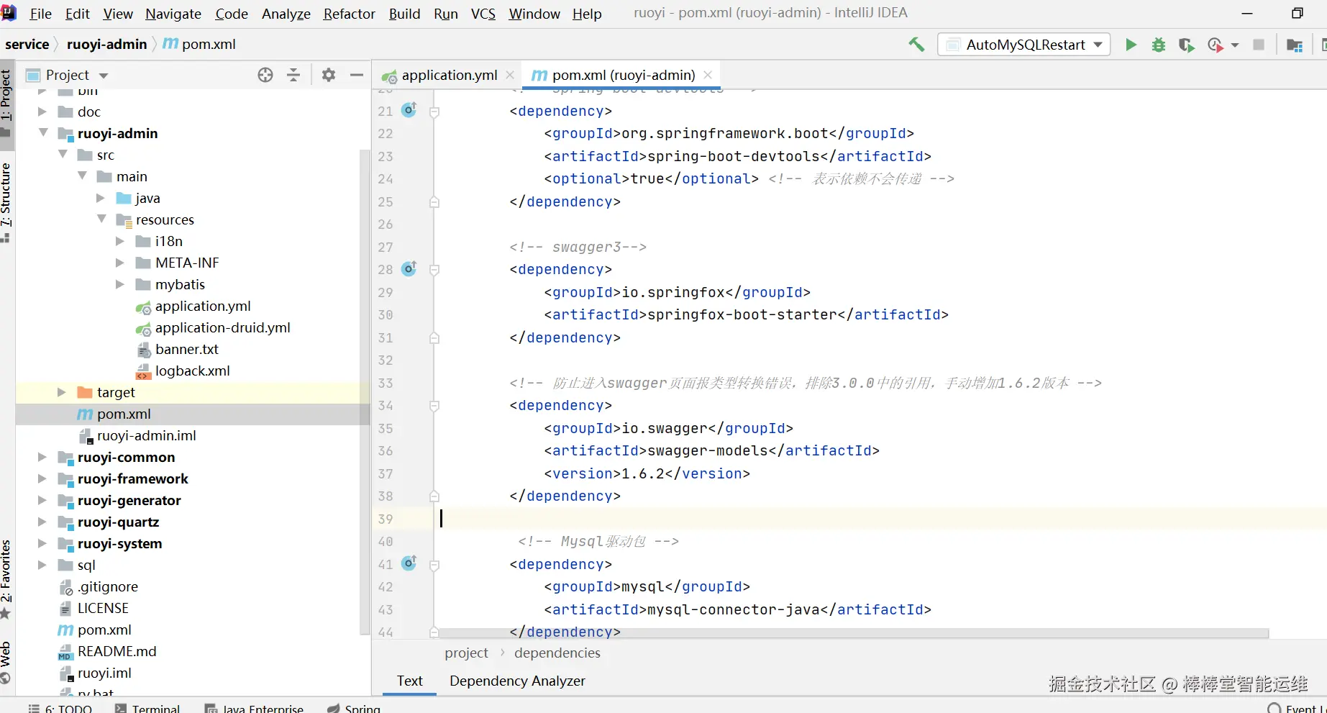Expand the META-INF folder
The height and width of the screenshot is (713, 1327).
point(120,263)
